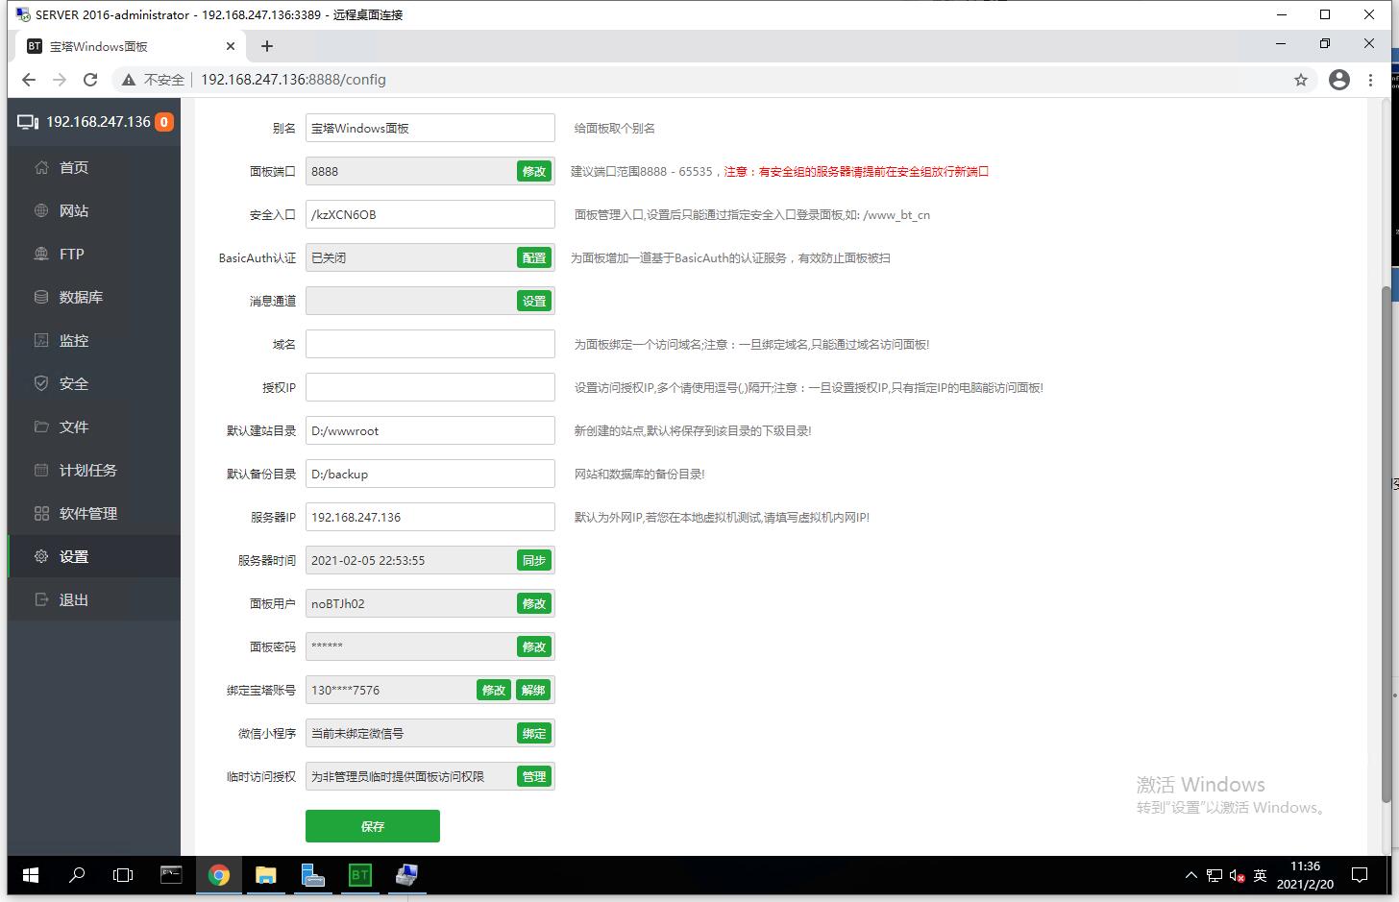Click the 默认建站目录 input field
This screenshot has width=1399, height=902.
pos(430,430)
